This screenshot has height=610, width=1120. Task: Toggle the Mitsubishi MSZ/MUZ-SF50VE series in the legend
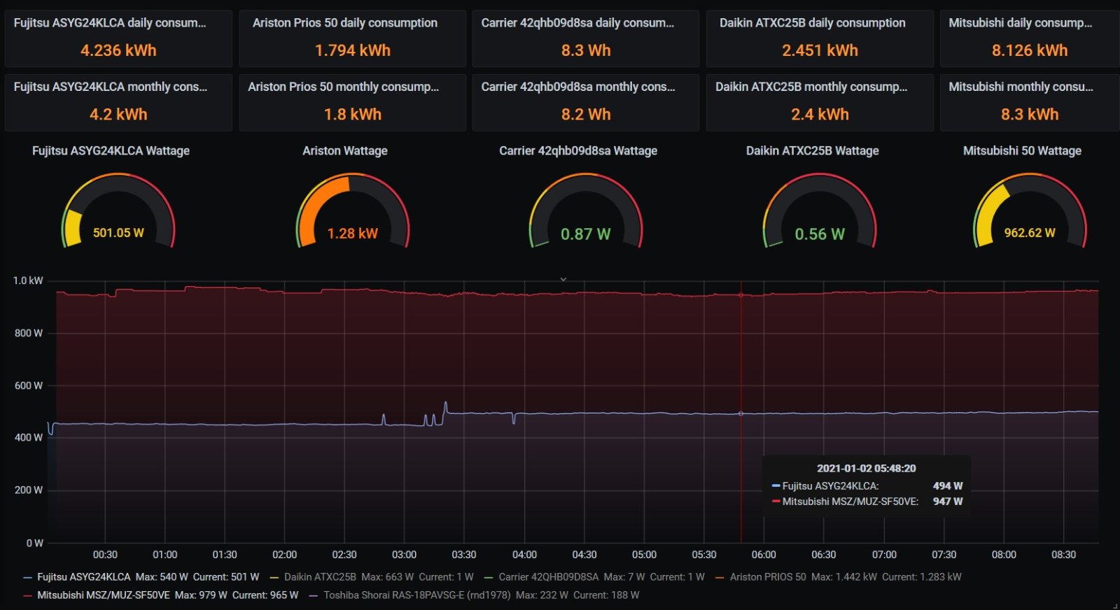tap(104, 595)
